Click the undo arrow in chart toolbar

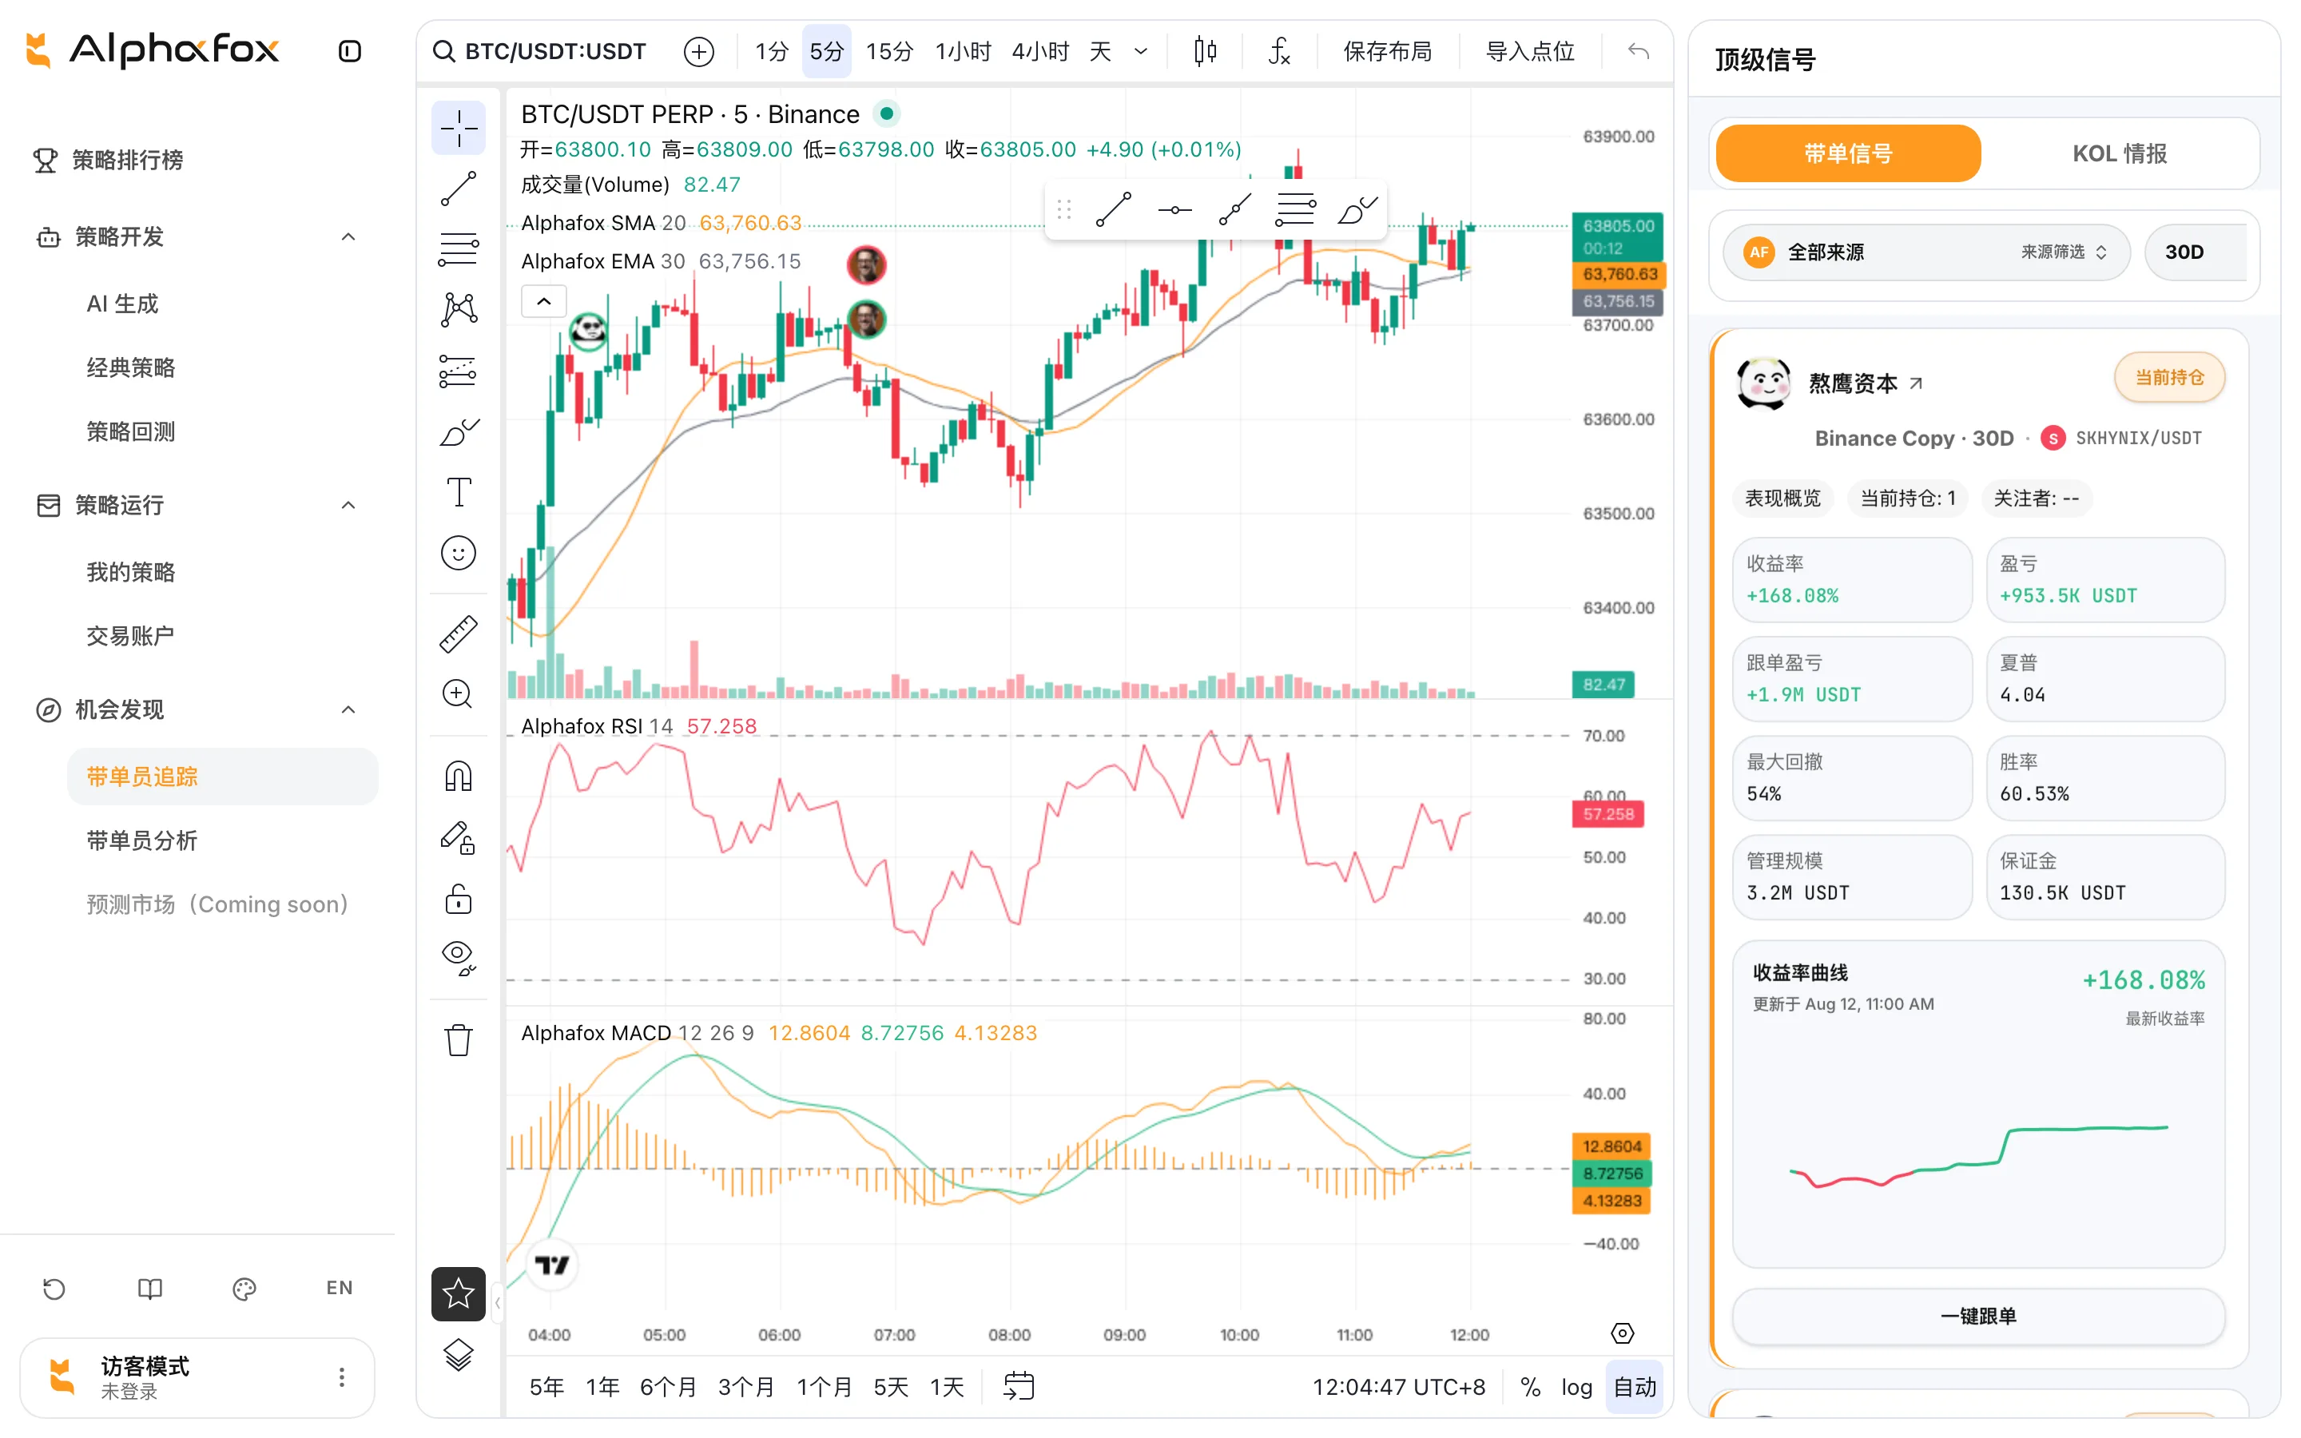click(x=1637, y=51)
